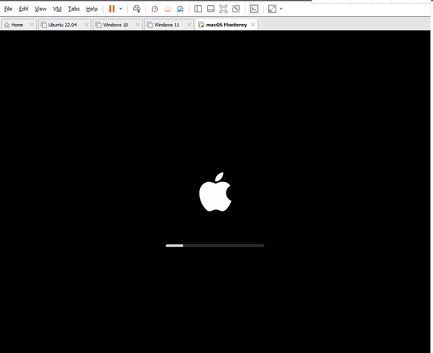433x353 pixels.
Task: Close the Windows 10 tab
Action: click(x=138, y=25)
